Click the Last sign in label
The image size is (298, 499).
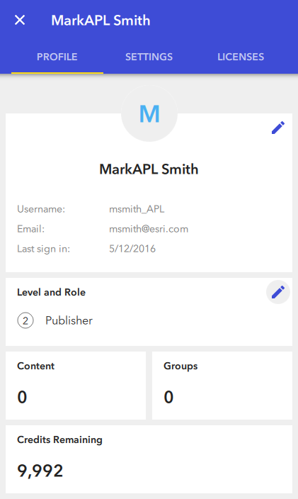43,249
